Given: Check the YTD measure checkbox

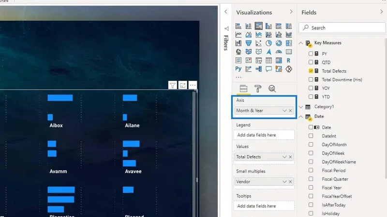Looking at the screenshot, I should 311,97.
